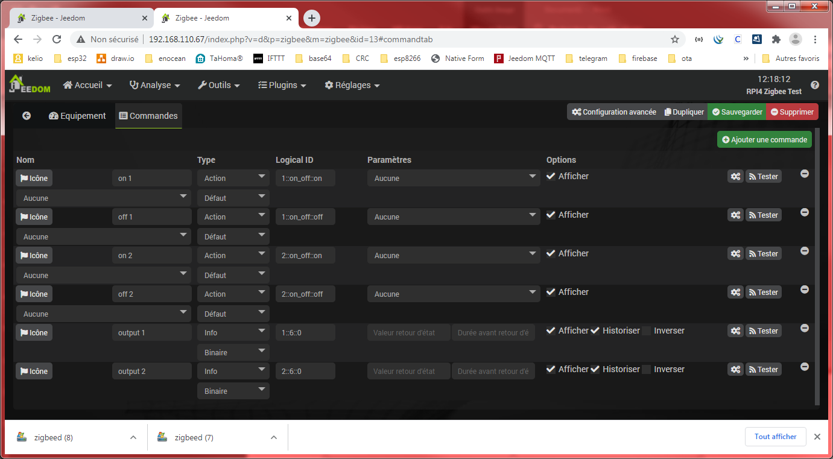Screen dimensions: 833x459
Task: Delete the off 2 command row minus icon
Action: 804,290
